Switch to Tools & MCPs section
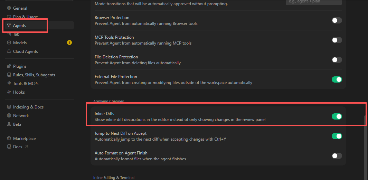 coord(26,84)
